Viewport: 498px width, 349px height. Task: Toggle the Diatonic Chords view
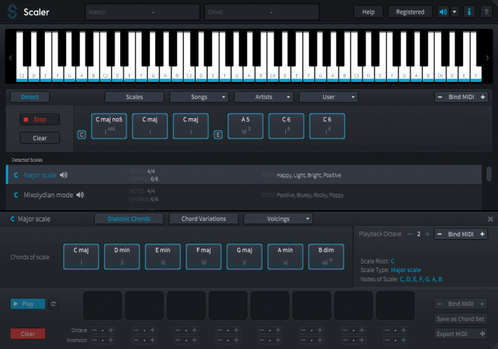129,219
